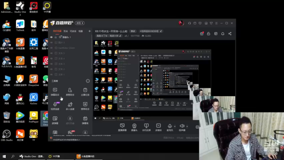Click the scene list scrollbar
The height and width of the screenshot is (160, 284).
[92, 53]
